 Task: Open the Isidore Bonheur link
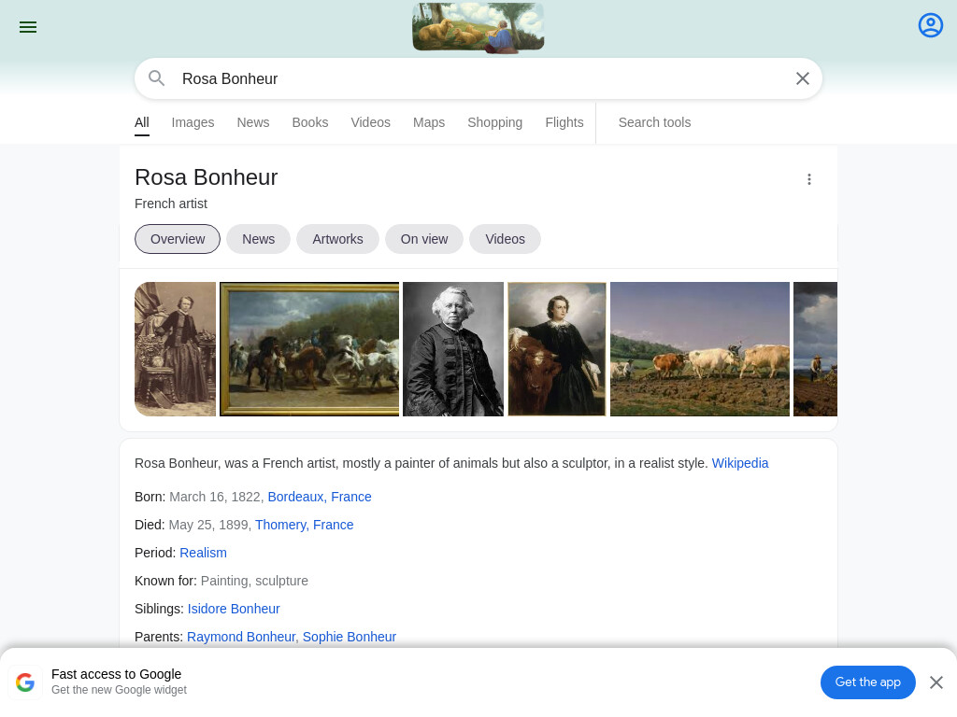pyautogui.click(x=234, y=609)
